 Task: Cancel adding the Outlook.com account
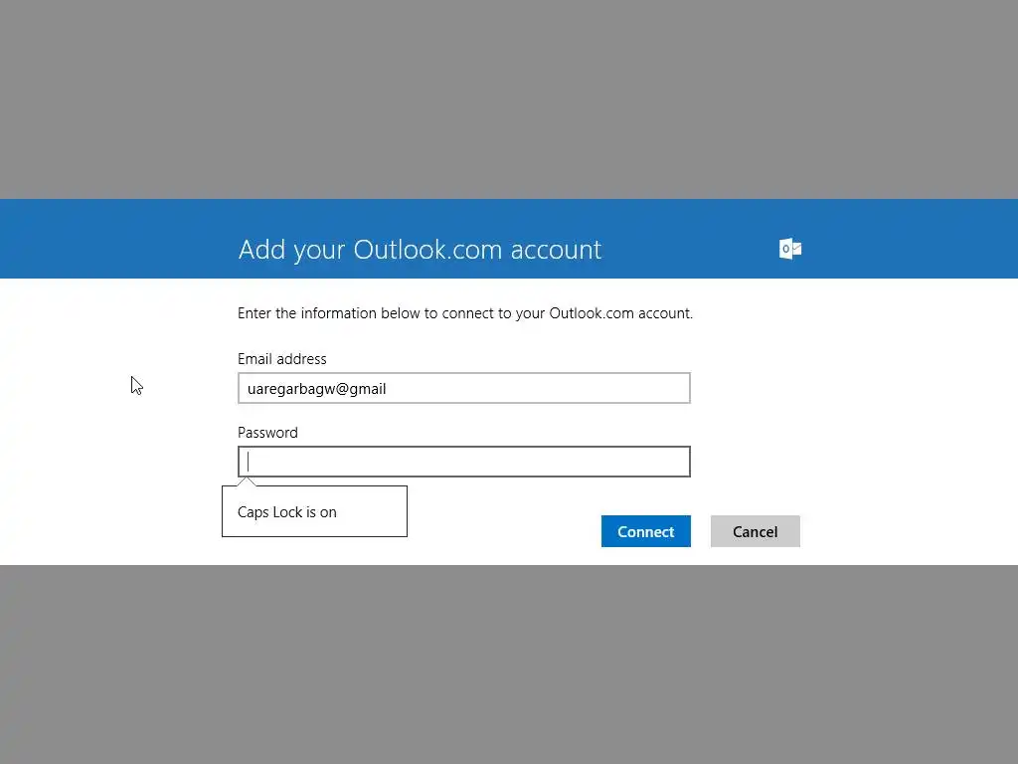(756, 531)
